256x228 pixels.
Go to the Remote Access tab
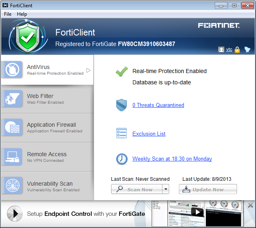pyautogui.click(x=47, y=157)
